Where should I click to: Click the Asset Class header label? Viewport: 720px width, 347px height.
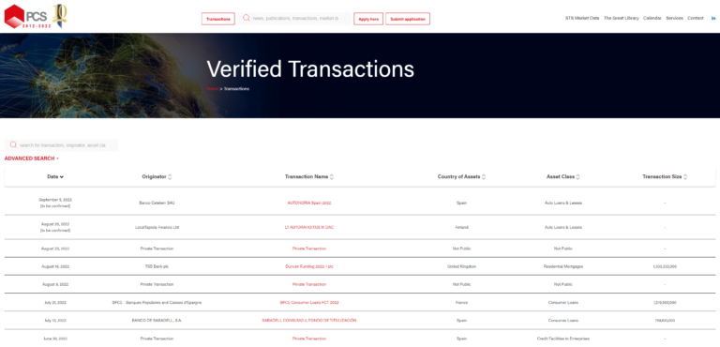[x=561, y=177]
